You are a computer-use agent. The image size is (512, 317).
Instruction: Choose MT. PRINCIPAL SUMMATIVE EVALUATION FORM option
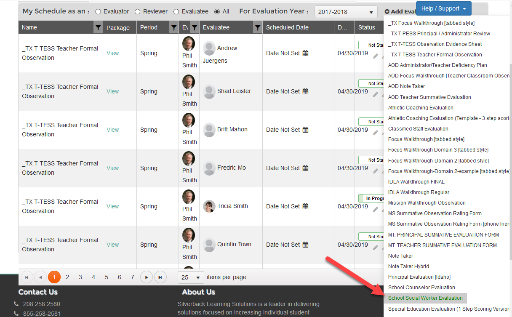click(443, 235)
